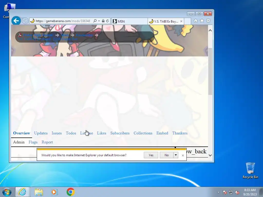
Task: Open the Issues tab
Action: 57,133
